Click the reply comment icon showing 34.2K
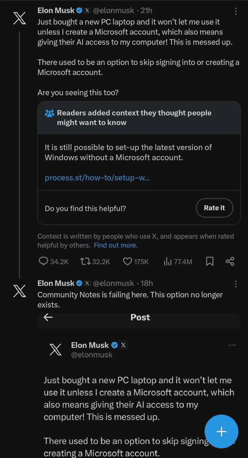Viewport: 248px width, 458px height. tap(43, 262)
